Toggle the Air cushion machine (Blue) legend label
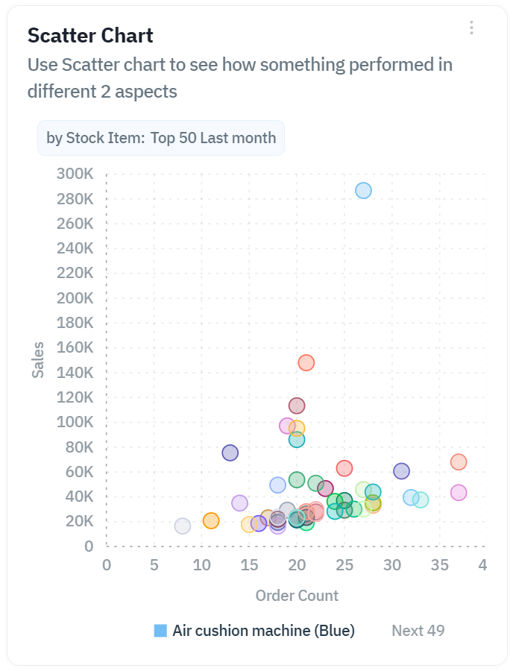This screenshot has width=513, height=671. pyautogui.click(x=263, y=631)
